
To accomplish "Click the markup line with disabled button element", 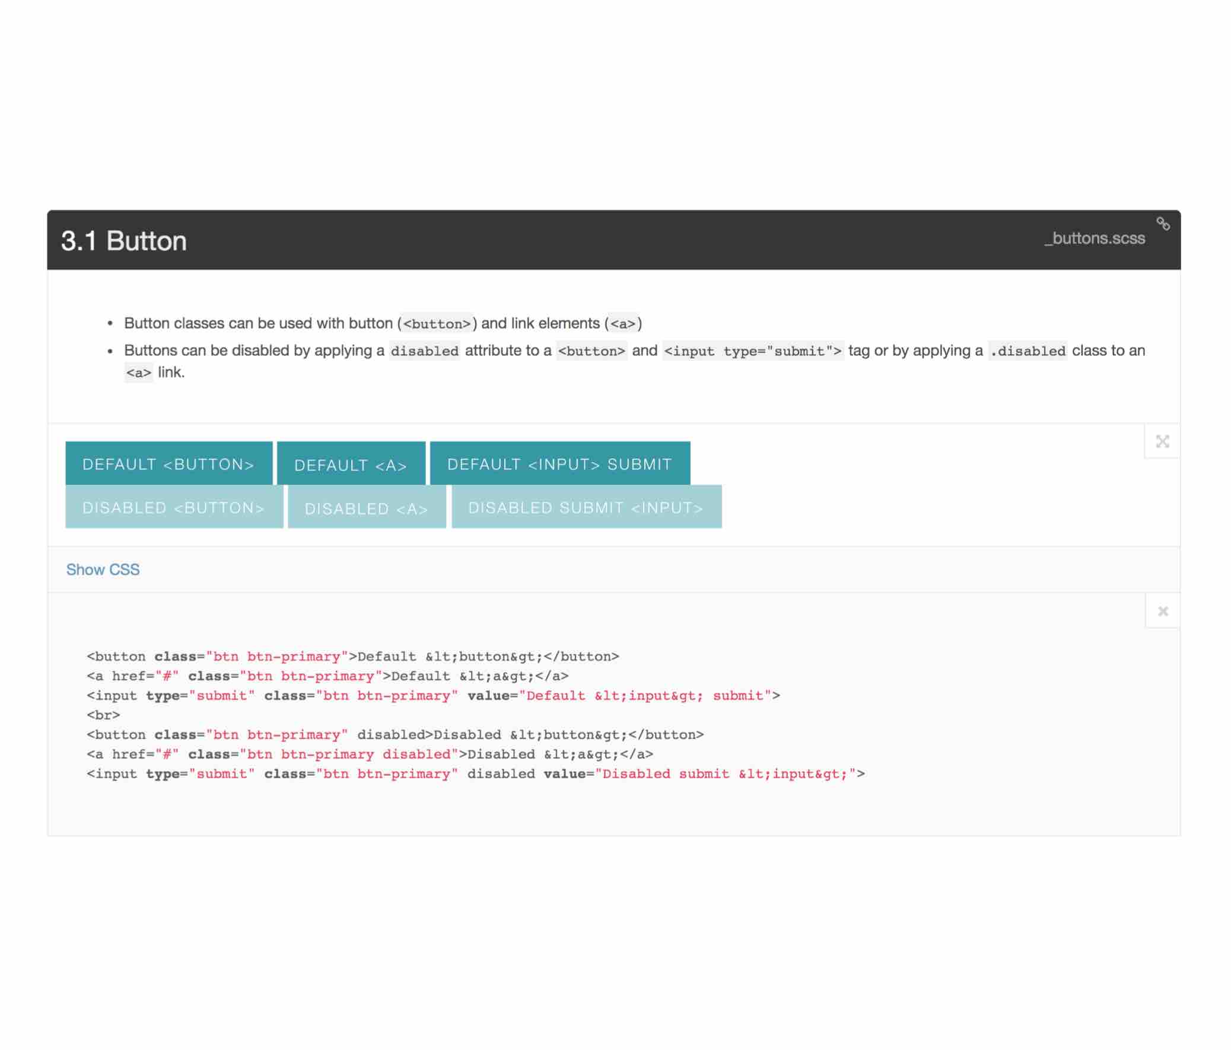I will point(395,734).
